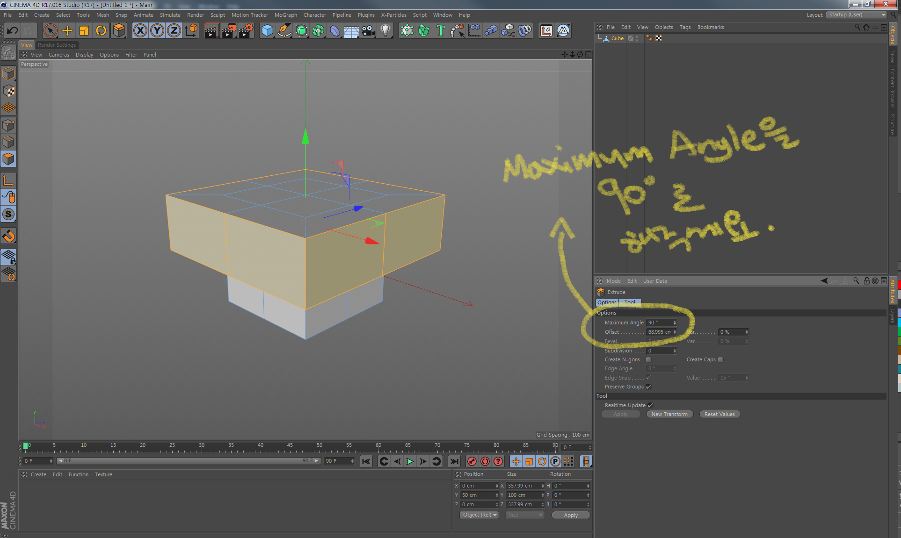Viewport: 901px width, 538px height.
Task: Toggle Create Caps checkbox
Action: [720, 359]
